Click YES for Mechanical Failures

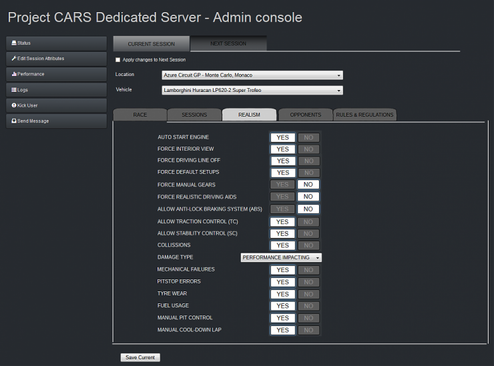(282, 270)
